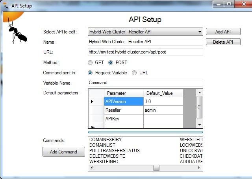Select the UNLOCKW command in second column
Screen dimensions: 252x179
point(191,150)
